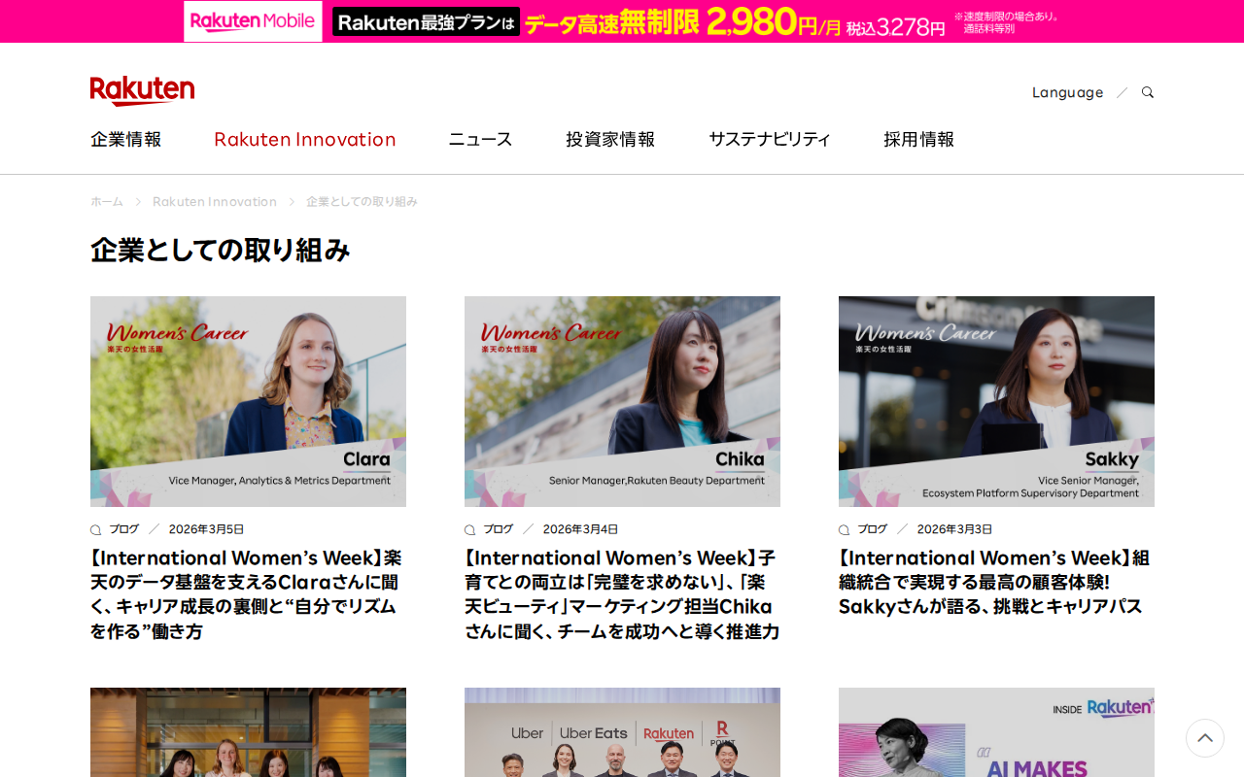The height and width of the screenshot is (777, 1244).
Task: Open the search magnifier icon
Action: pyautogui.click(x=1148, y=92)
